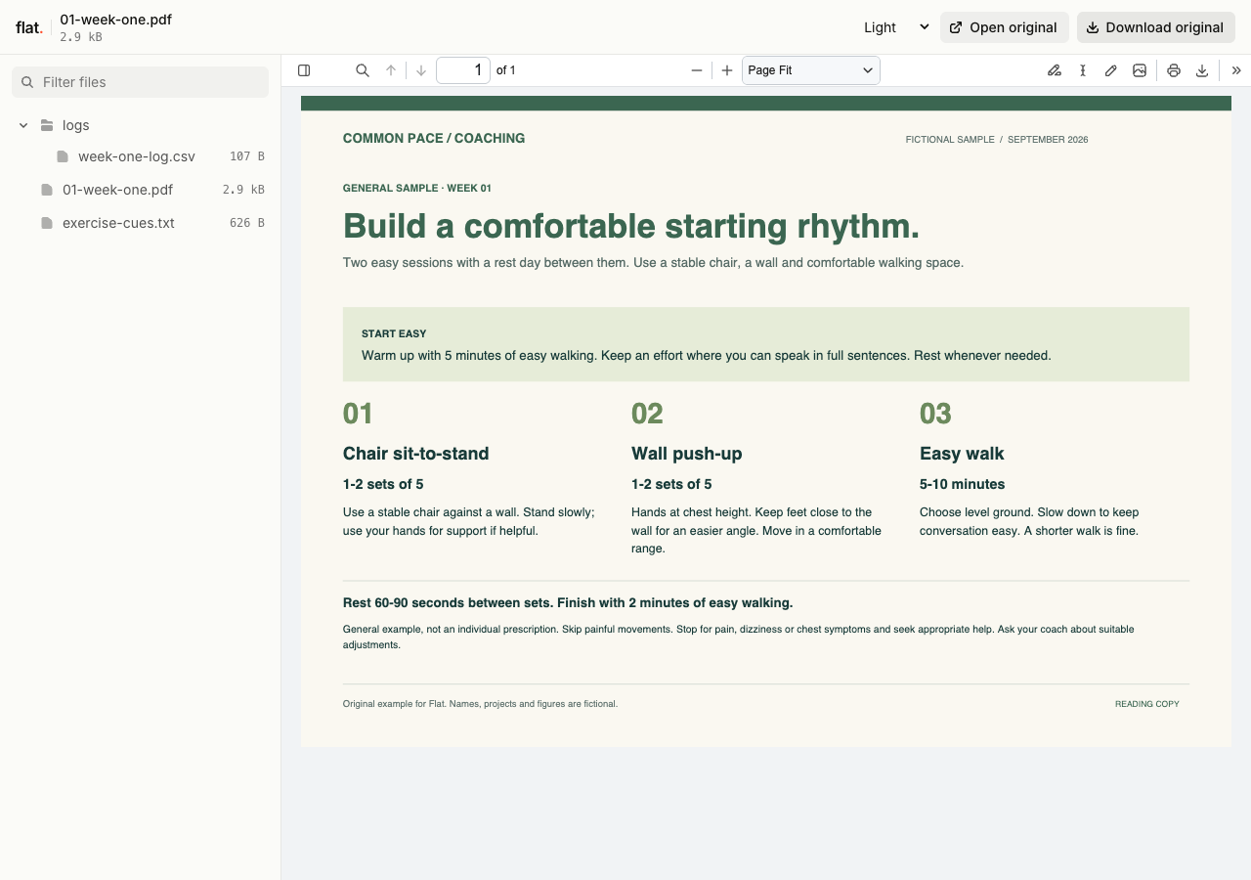Open week-one-log.csv in the file tree
The width and height of the screenshot is (1251, 880).
tap(141, 156)
